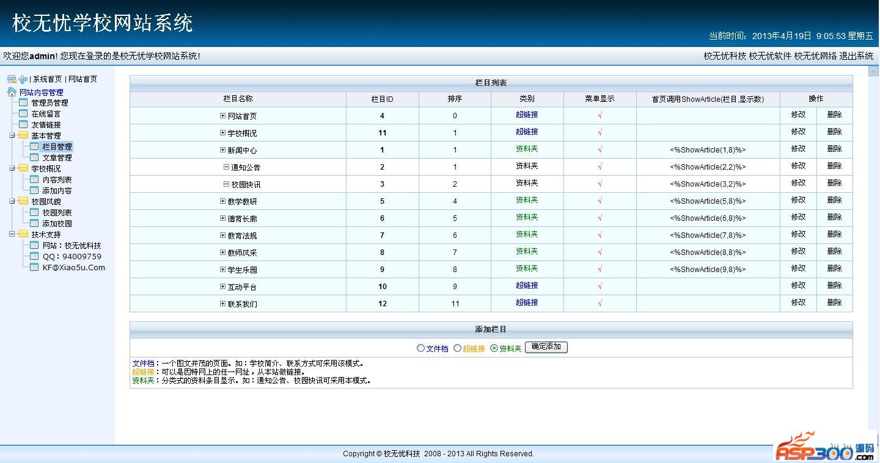
Task: Open 添加校园 in the sidebar
Action: point(57,224)
